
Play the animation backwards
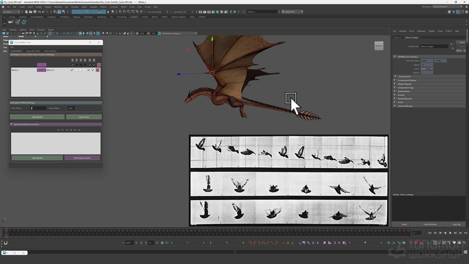[445, 233]
